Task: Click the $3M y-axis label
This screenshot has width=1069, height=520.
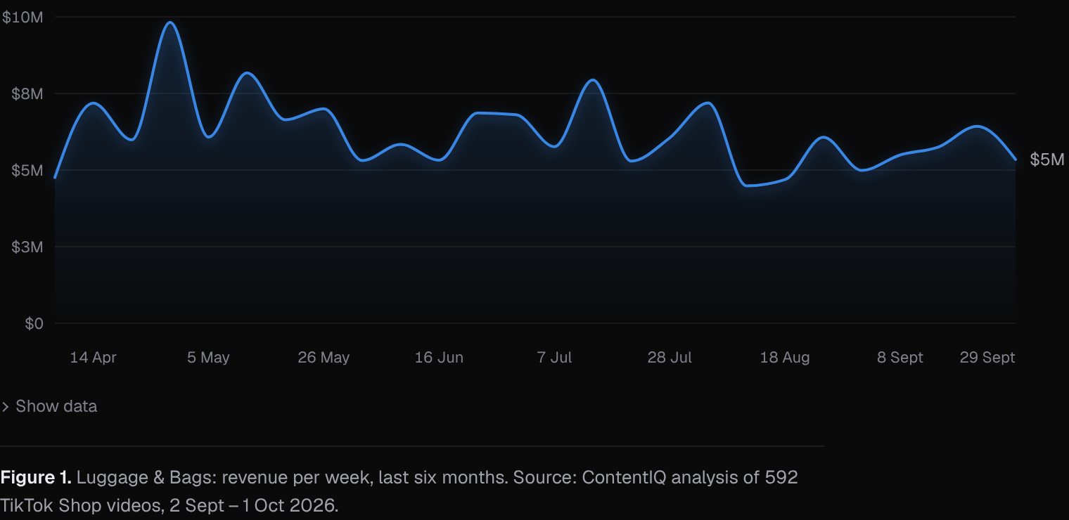Action: (27, 247)
